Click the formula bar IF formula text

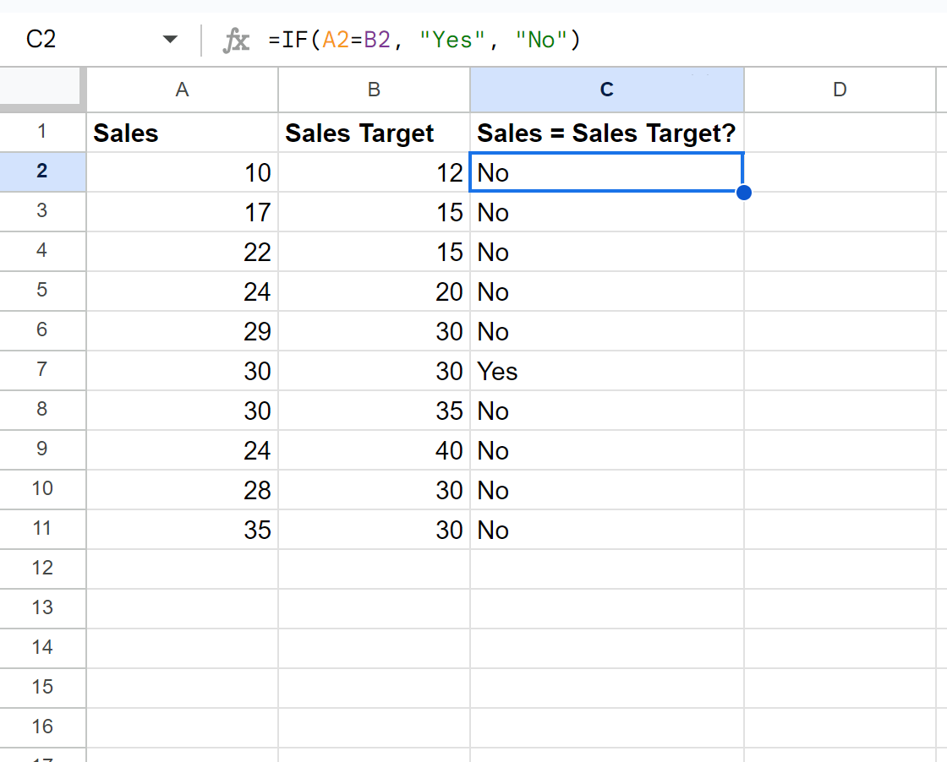pos(424,41)
